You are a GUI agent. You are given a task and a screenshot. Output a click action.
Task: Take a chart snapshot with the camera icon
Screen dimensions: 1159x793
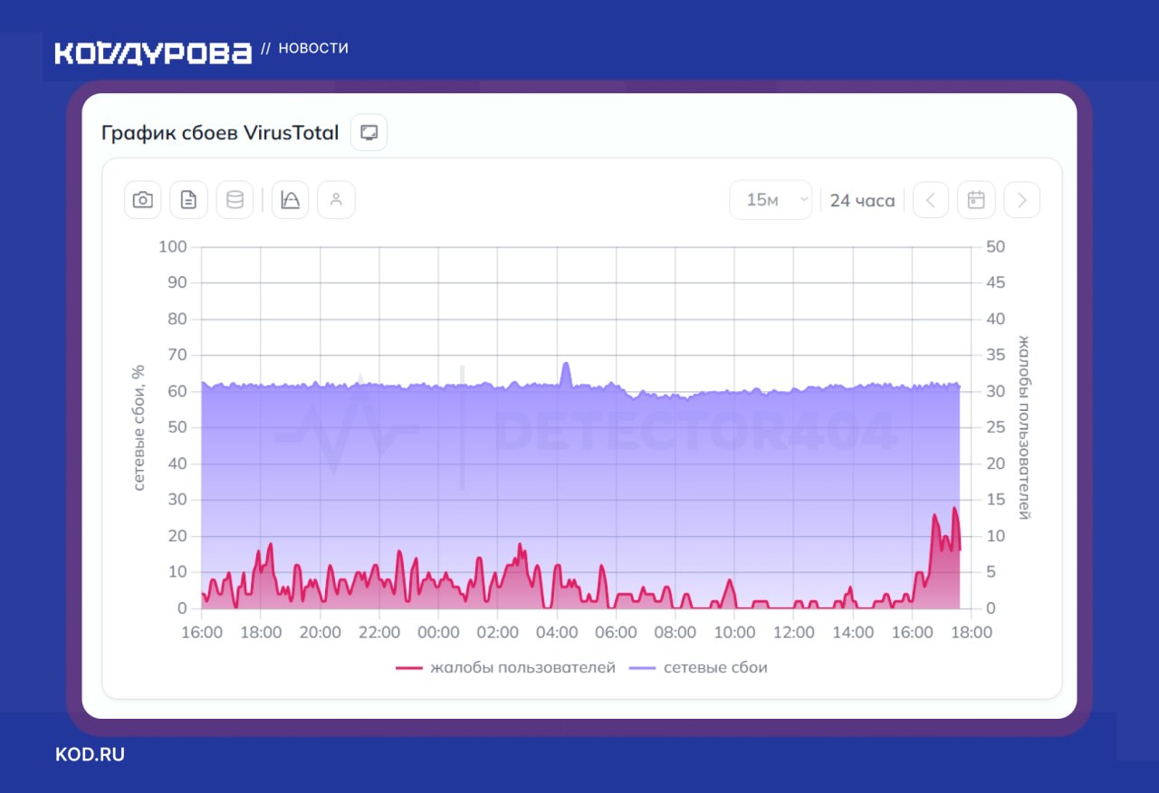143,200
